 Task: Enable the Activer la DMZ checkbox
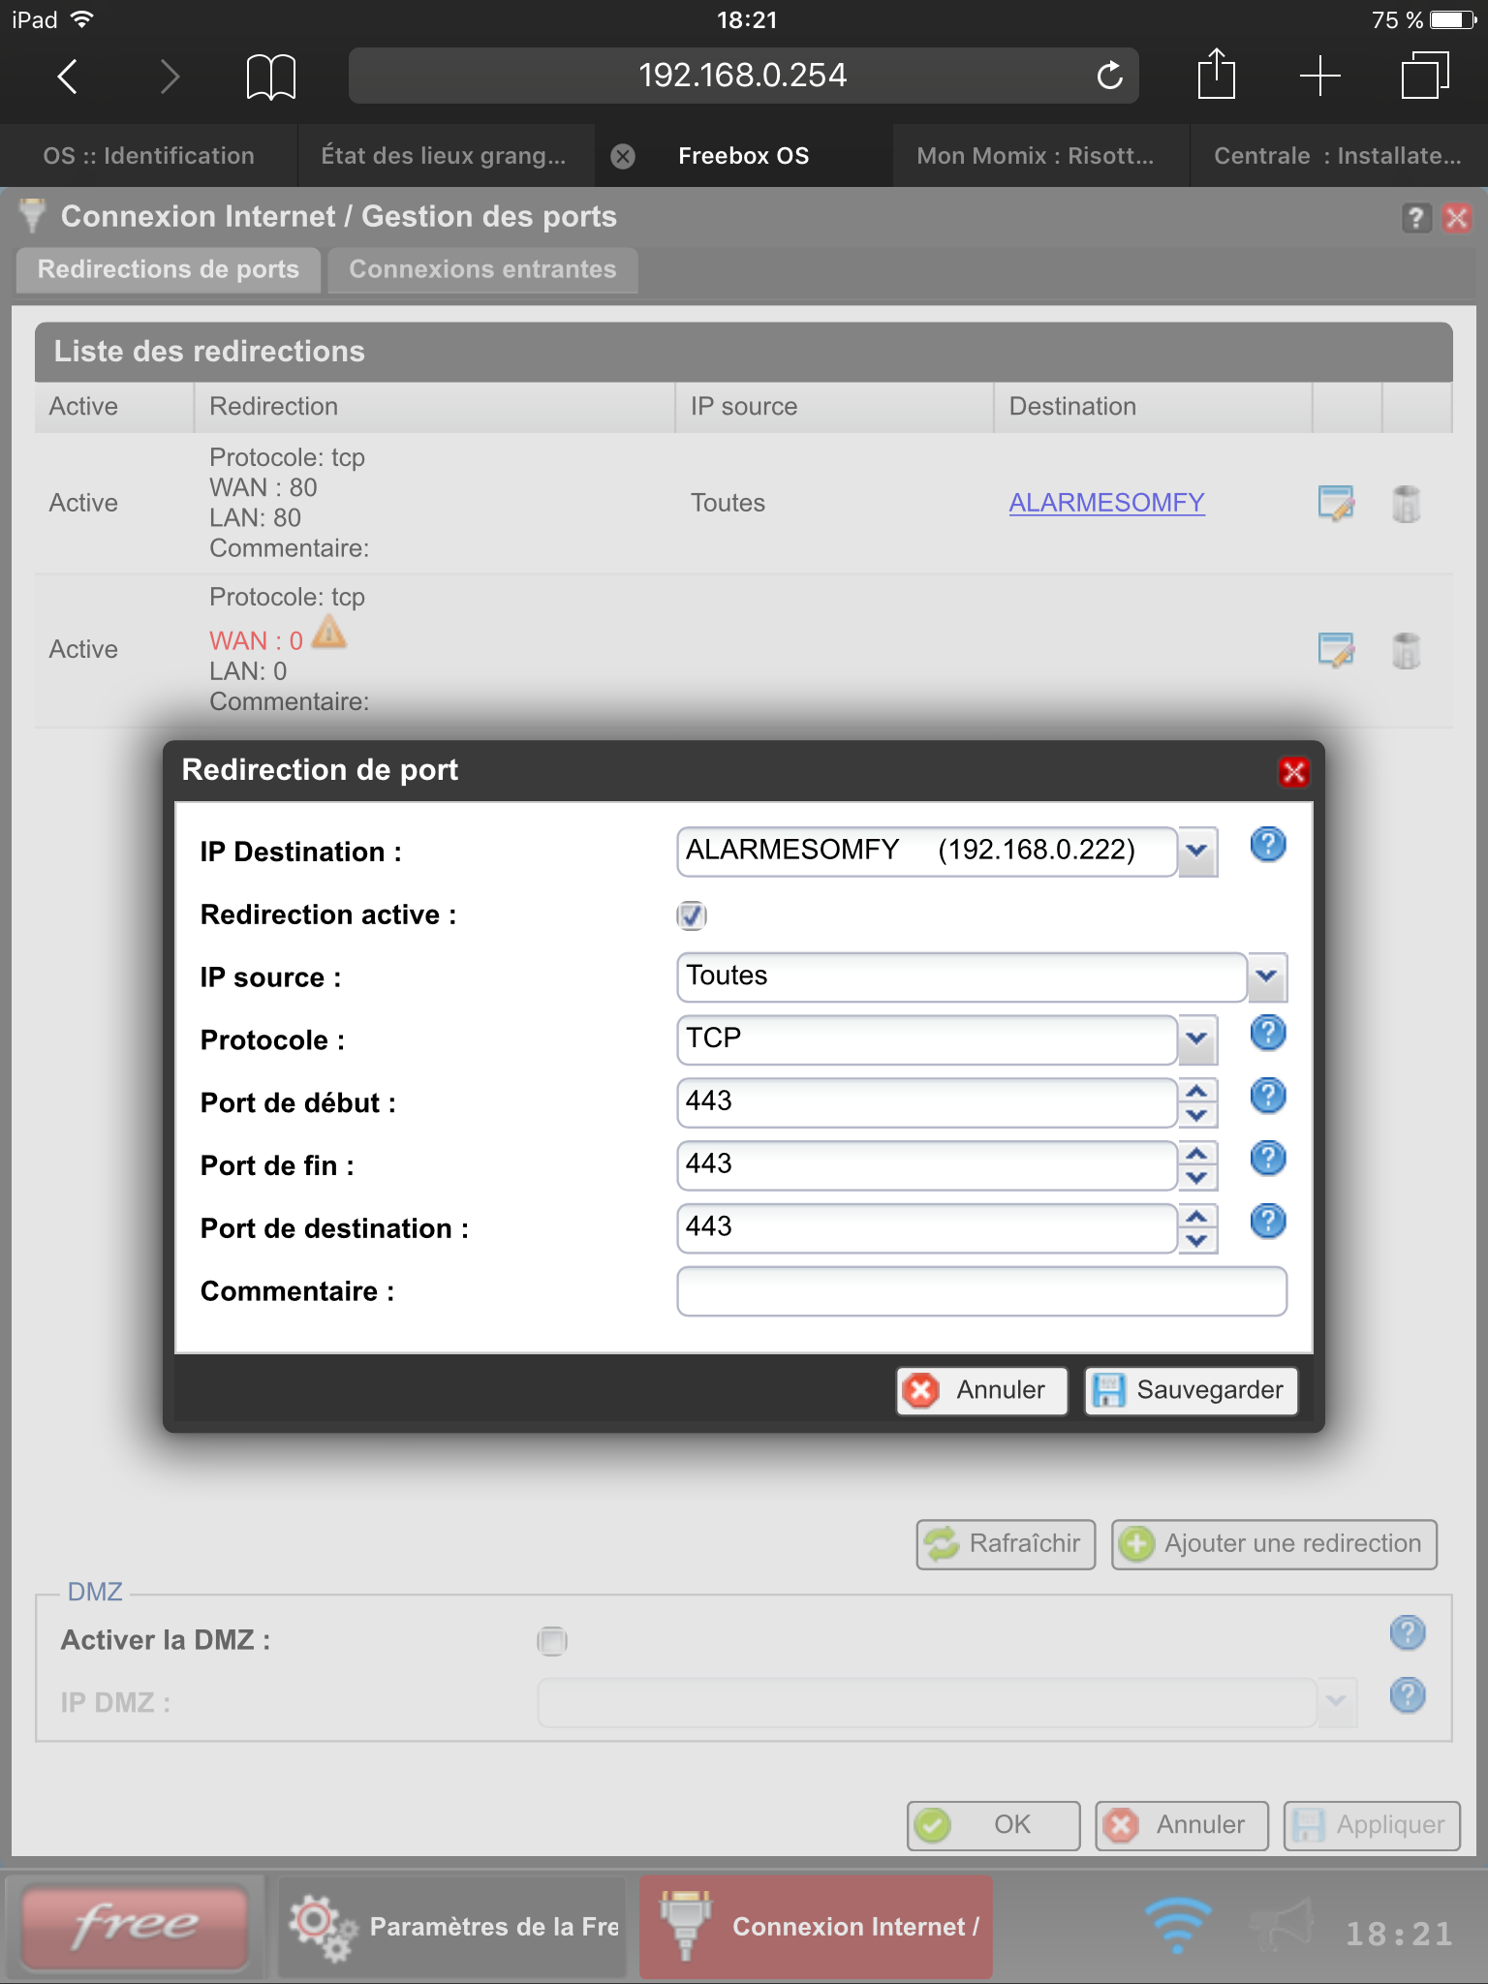point(552,1641)
